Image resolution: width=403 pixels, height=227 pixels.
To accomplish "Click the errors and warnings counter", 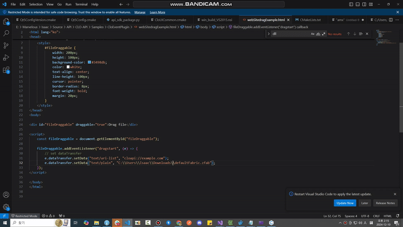I will [x=48, y=216].
